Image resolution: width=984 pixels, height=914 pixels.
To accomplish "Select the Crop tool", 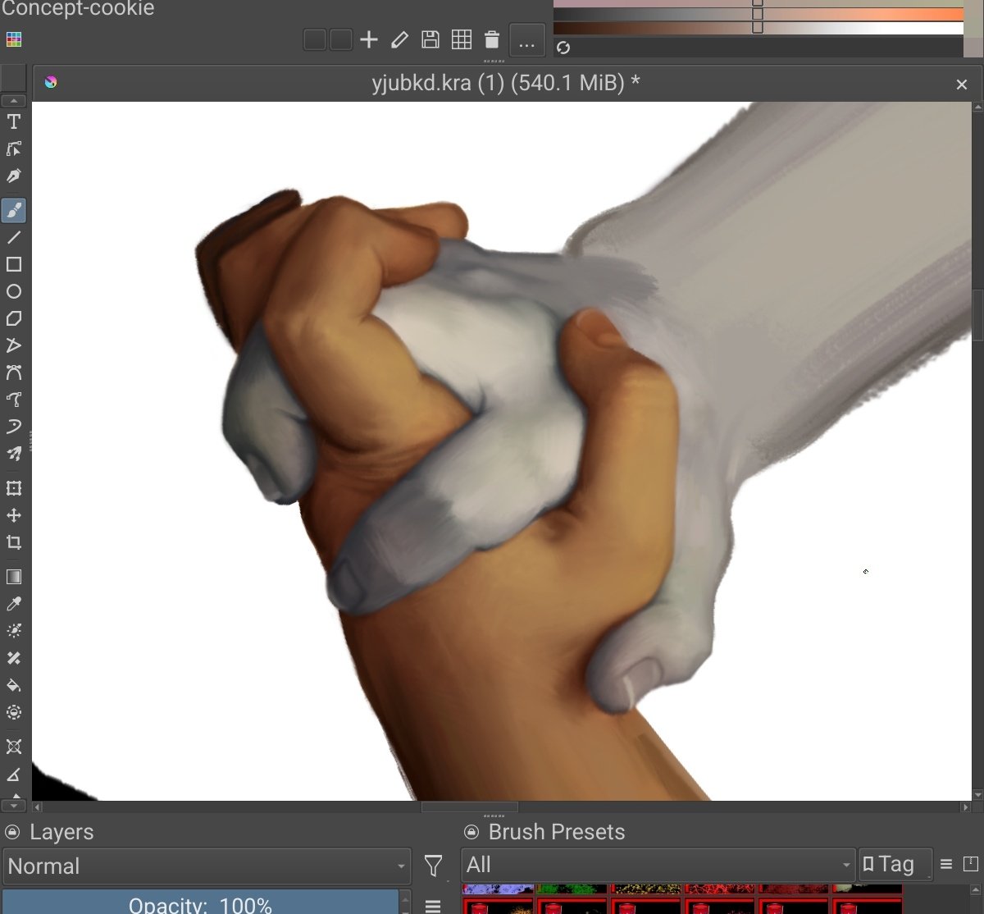I will tap(14, 542).
